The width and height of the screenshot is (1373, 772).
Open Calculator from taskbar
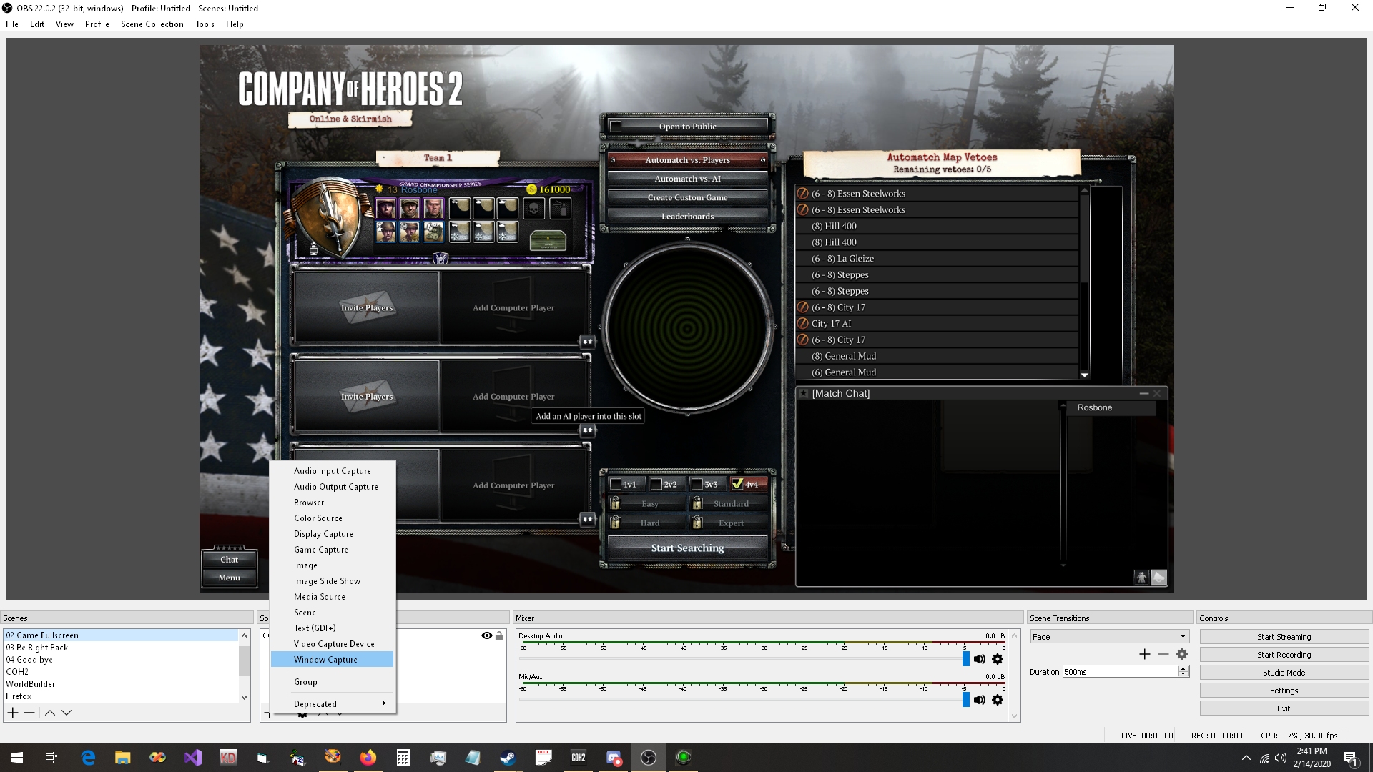point(403,758)
